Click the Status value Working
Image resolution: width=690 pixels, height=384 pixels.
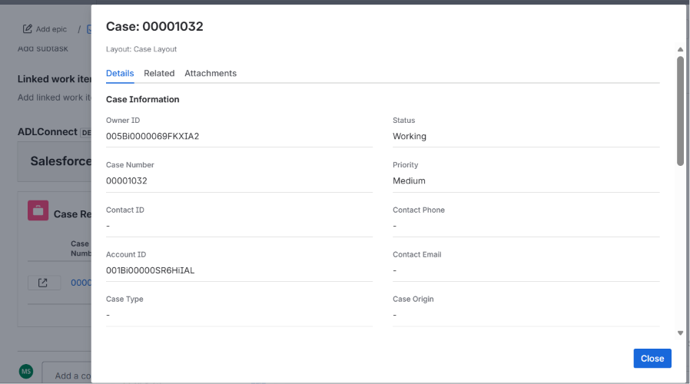(x=410, y=137)
